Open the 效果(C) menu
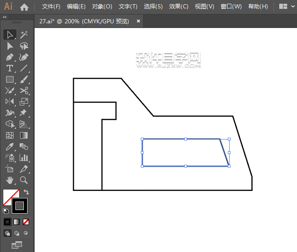 click(x=179, y=7)
